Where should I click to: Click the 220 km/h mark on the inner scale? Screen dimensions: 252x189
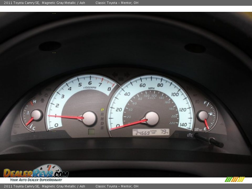(172, 123)
